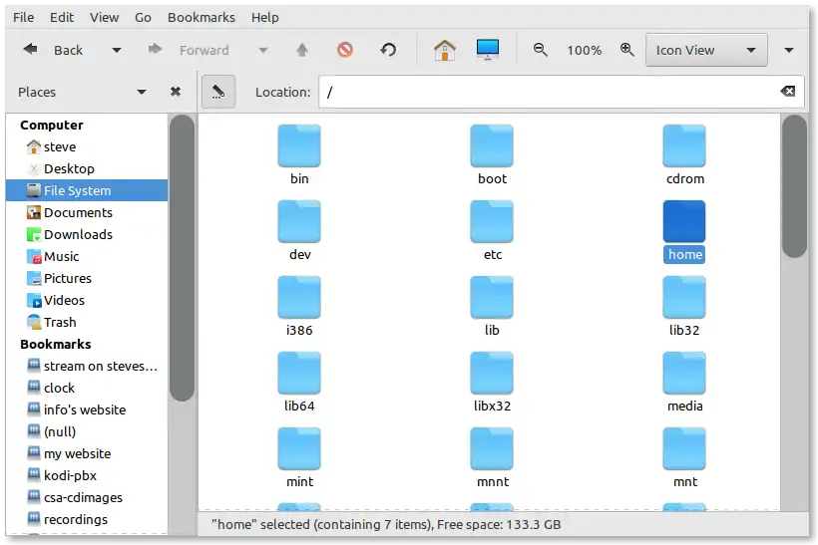Click the red Stop loading icon
The height and width of the screenshot is (545, 818).
[345, 50]
